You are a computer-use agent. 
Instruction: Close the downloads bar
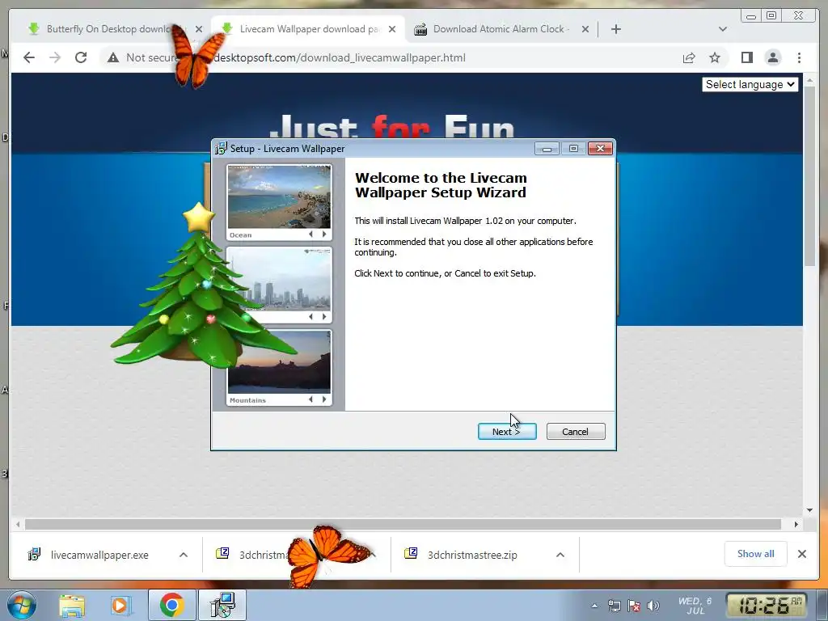[x=801, y=554]
